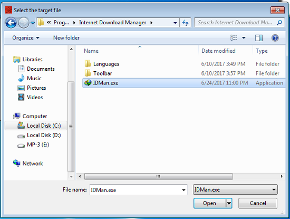The height and width of the screenshot is (219, 290).
Task: Select Libraries in navigation pane
Action: pos(32,59)
